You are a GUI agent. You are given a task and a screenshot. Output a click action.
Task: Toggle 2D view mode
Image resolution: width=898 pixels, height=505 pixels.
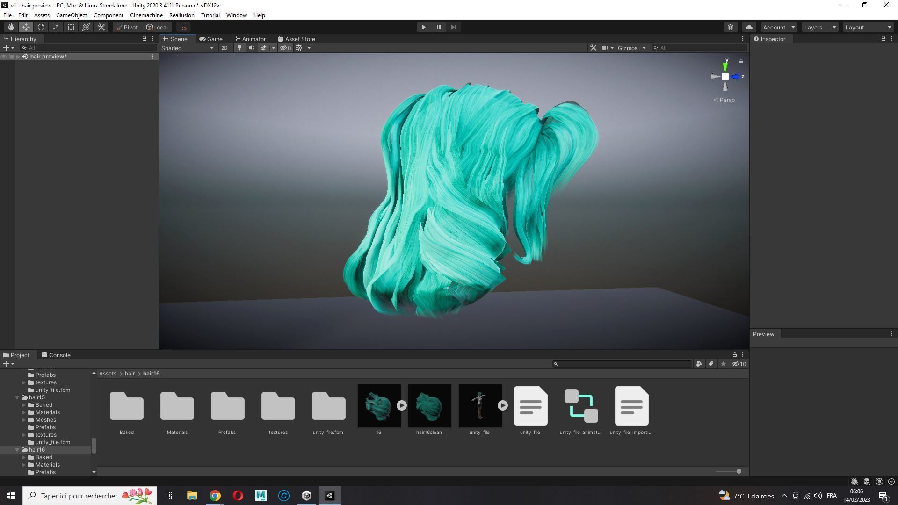tap(224, 48)
